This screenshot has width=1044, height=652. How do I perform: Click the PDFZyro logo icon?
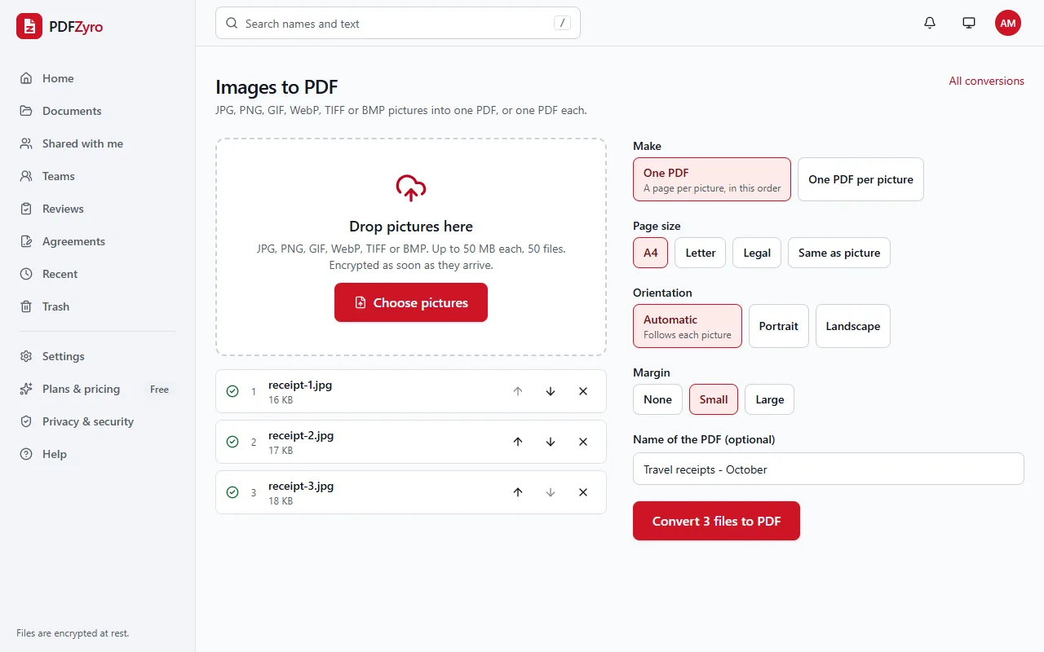(x=29, y=26)
